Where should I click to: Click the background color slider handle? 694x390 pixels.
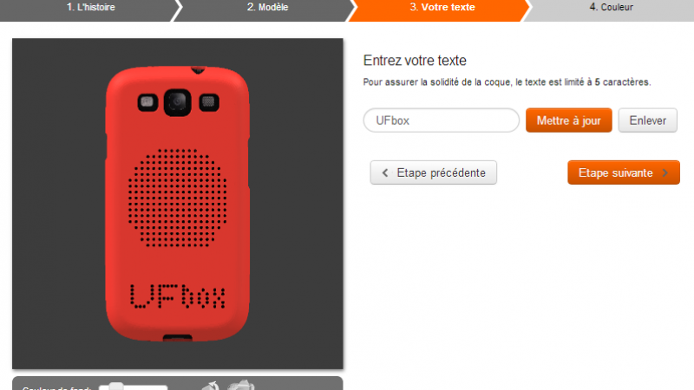point(116,387)
